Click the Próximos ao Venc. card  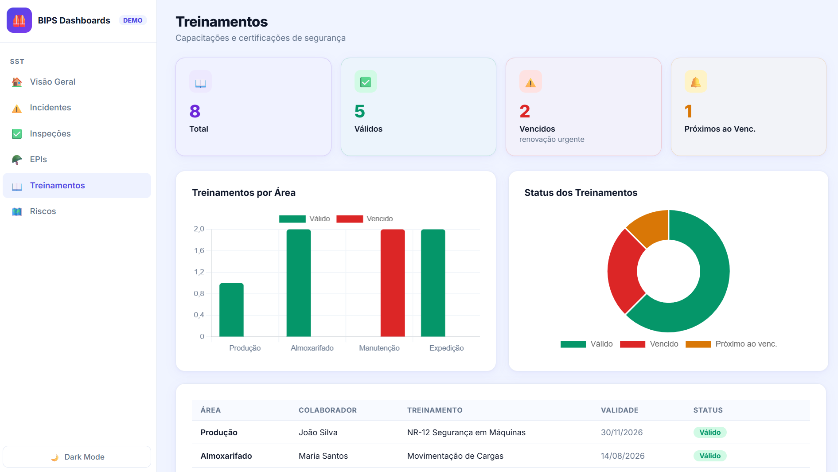pyautogui.click(x=748, y=107)
